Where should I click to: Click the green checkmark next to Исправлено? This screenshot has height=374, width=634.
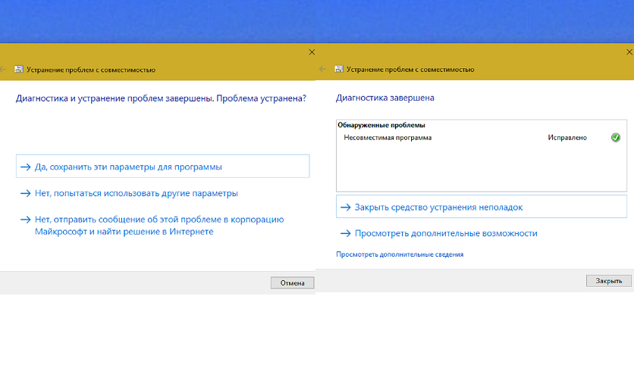coord(615,138)
